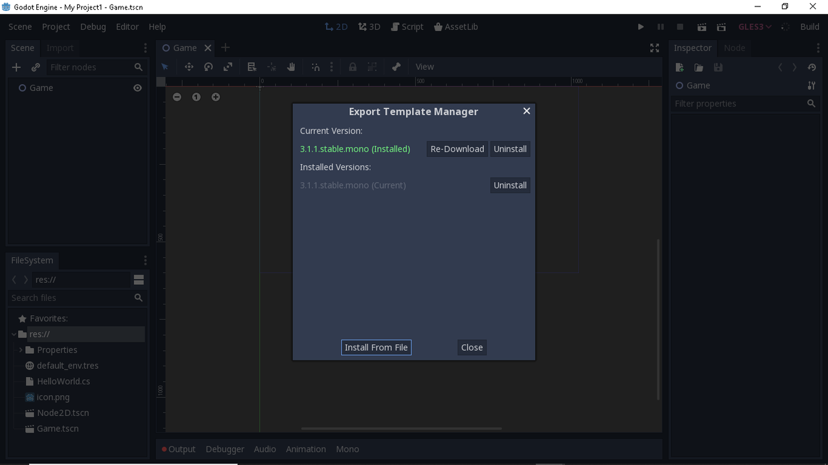Screen dimensions: 828x465
Task: Click the group children icon beside the lock
Action: (372, 67)
